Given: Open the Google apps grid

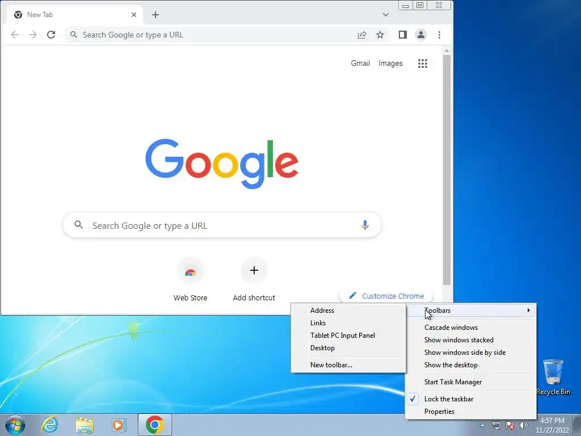Looking at the screenshot, I should pos(423,64).
